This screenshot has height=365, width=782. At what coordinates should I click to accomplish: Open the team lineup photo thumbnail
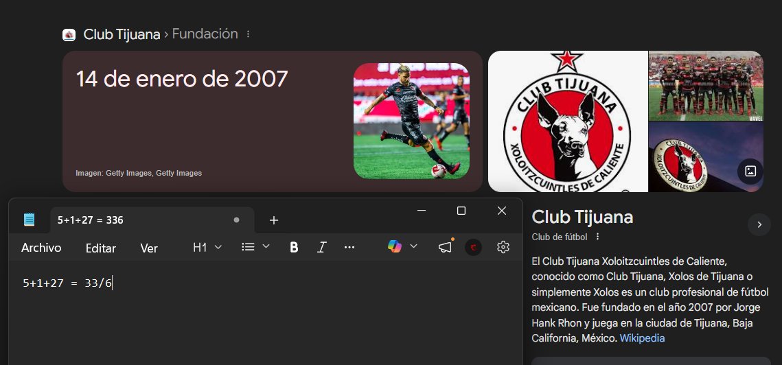click(706, 86)
